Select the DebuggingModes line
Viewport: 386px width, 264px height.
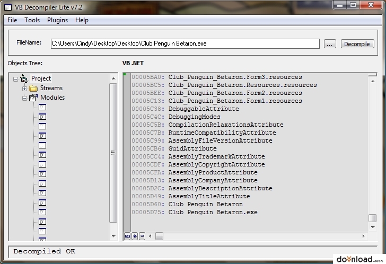click(x=176, y=117)
